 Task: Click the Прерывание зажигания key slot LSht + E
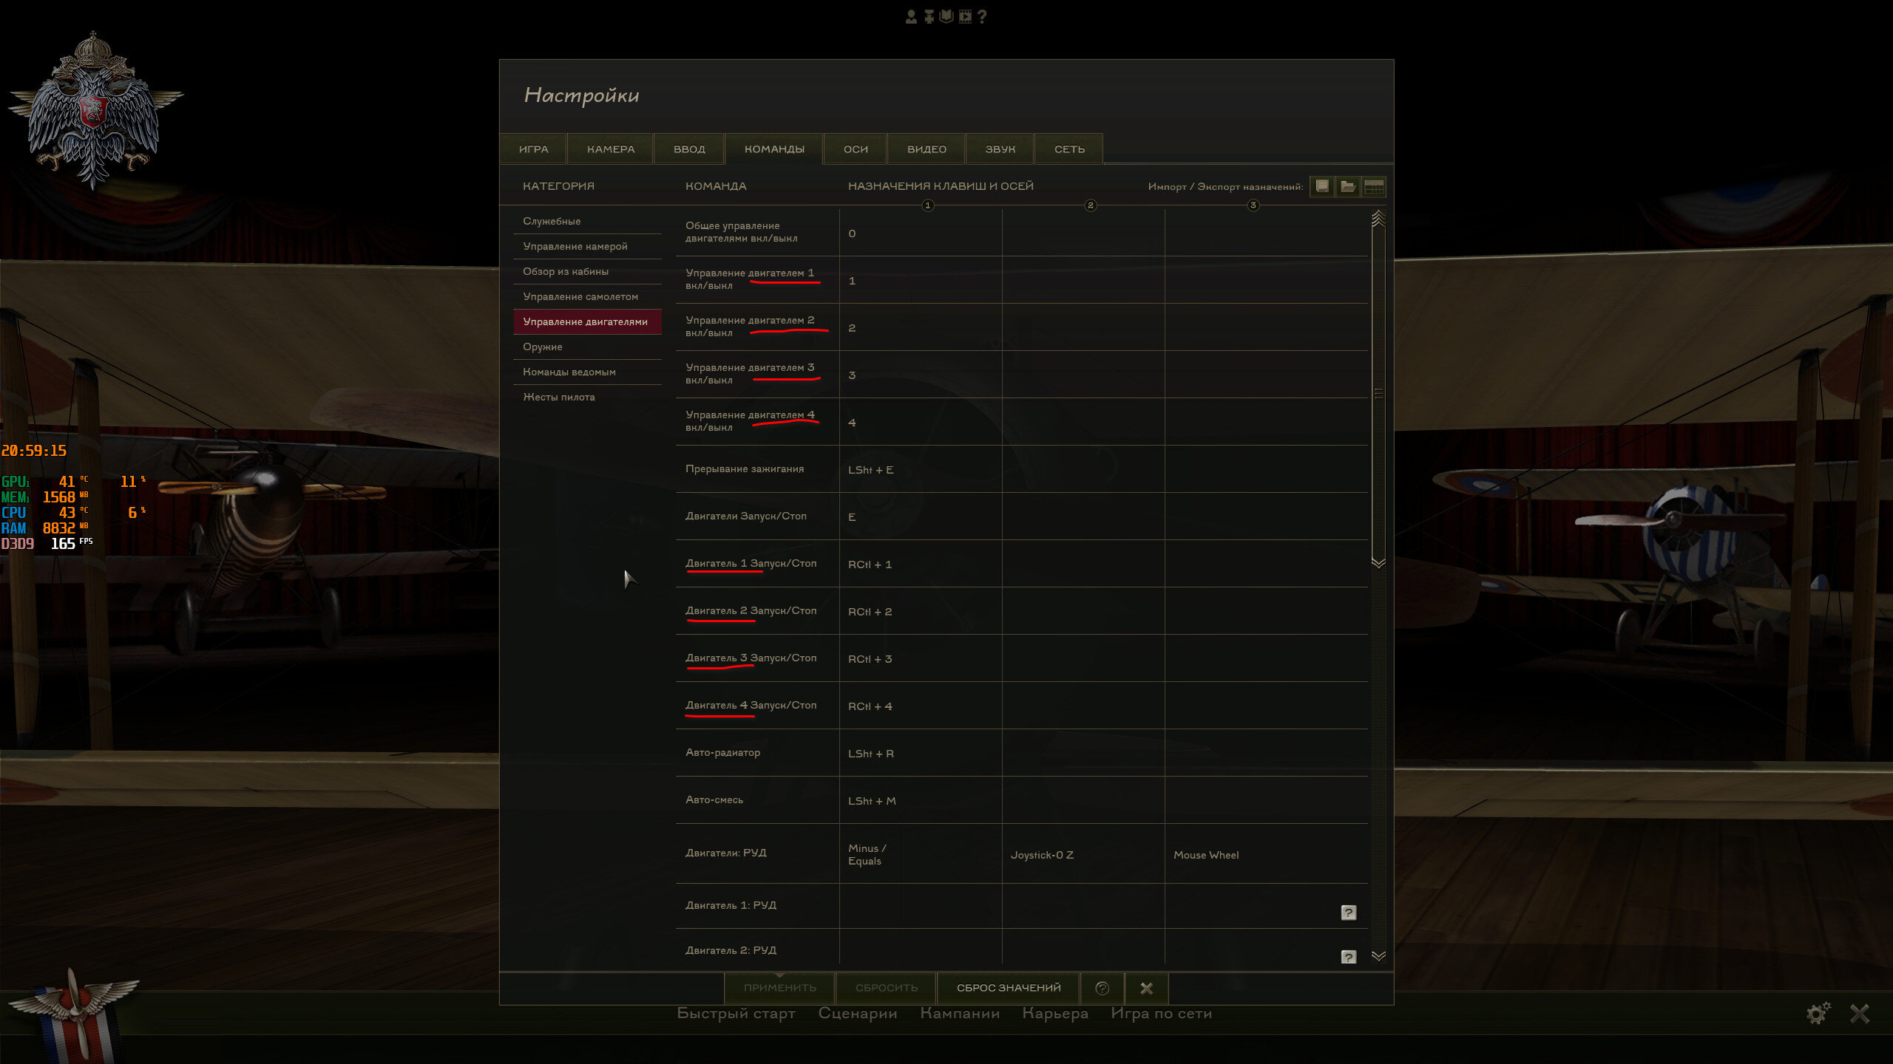click(920, 469)
